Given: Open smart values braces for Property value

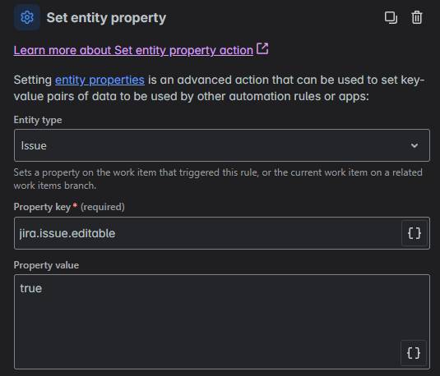Looking at the screenshot, I should click(x=414, y=353).
